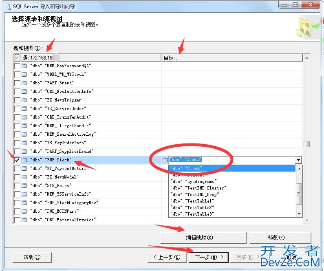This screenshot has height=271, width=324.
Task: Check the MEM_PayPasswordQA table checkbox
Action: click(x=17, y=66)
